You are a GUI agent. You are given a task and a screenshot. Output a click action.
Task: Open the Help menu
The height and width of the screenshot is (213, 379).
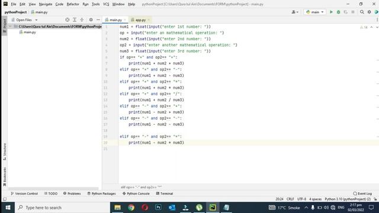pyautogui.click(x=131, y=4)
